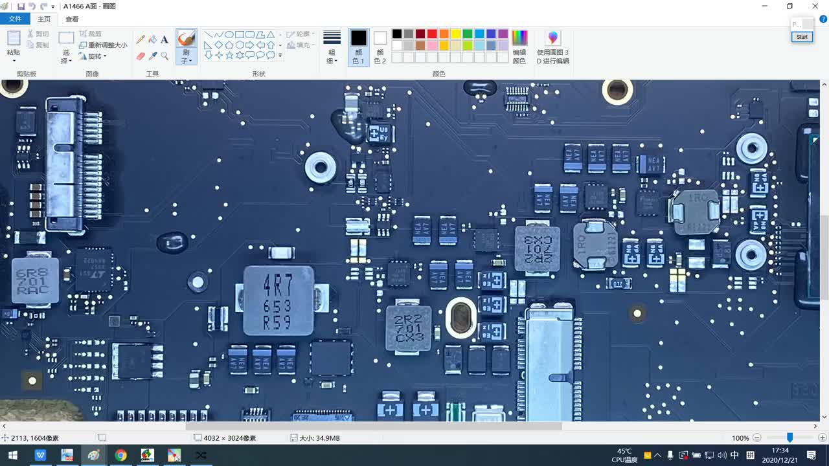Click the Brush tool icon
Screen dimensions: 829x466
coord(186,39)
